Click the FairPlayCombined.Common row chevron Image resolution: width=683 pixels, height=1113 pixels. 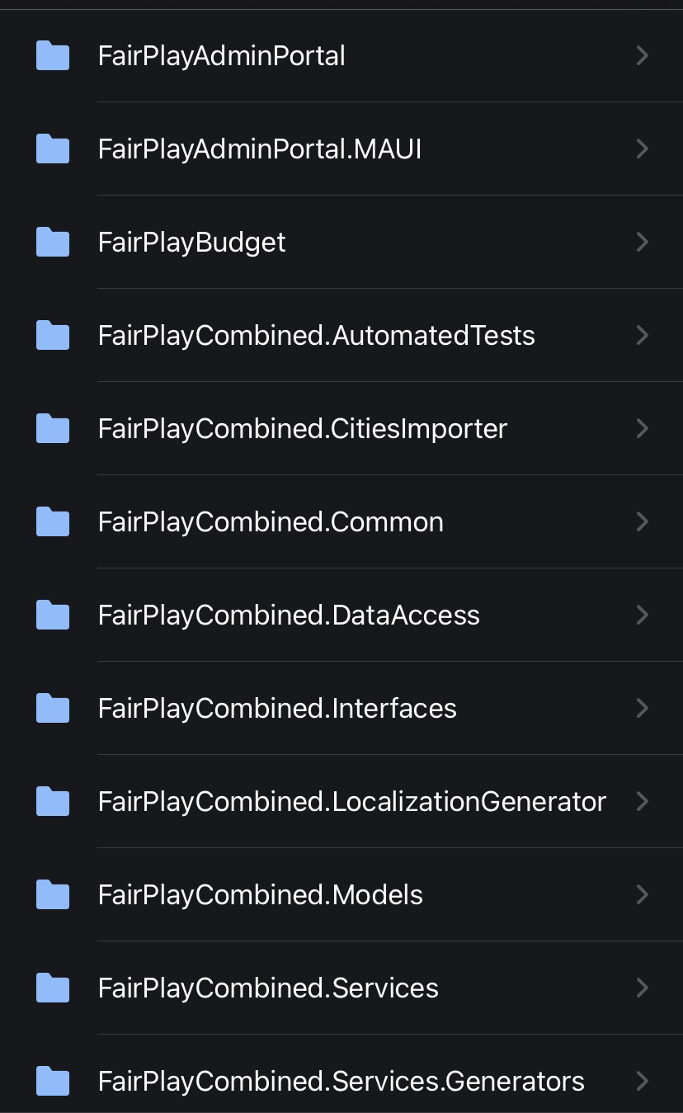point(643,521)
